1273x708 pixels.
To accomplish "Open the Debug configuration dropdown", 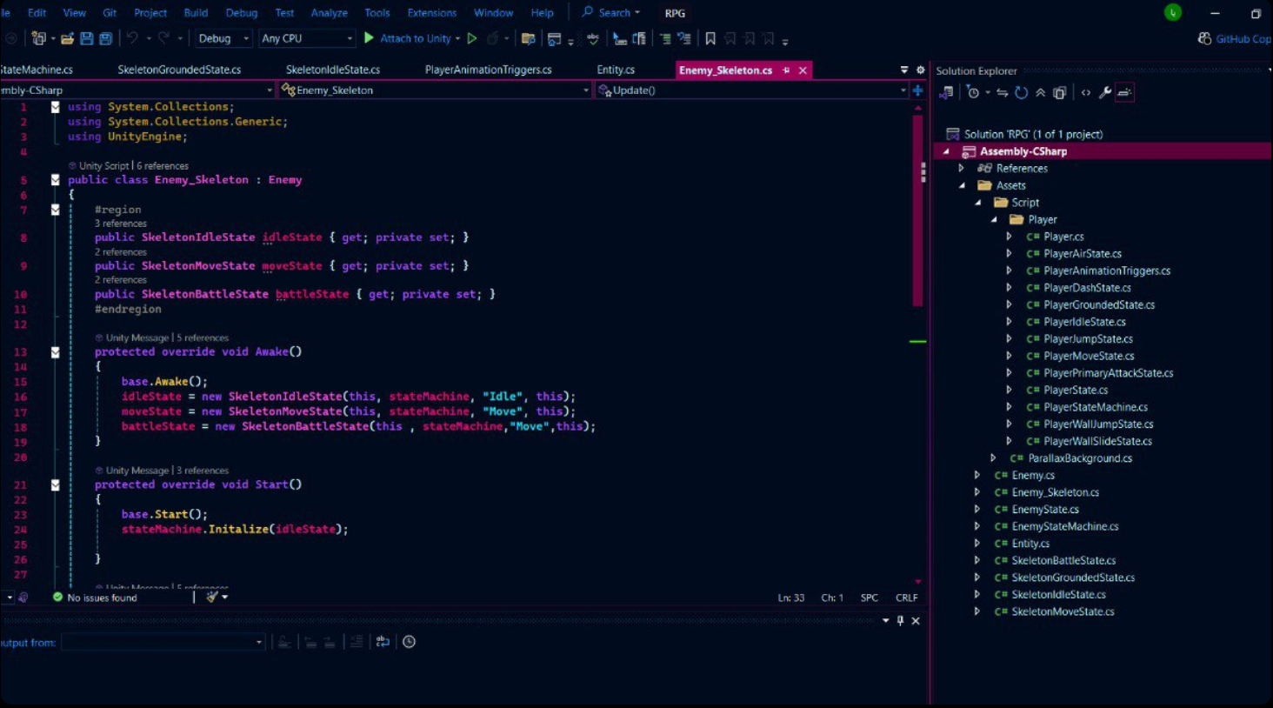I will (x=223, y=38).
